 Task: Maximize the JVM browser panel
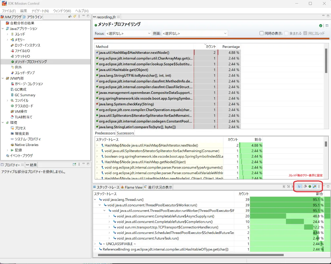[x=88, y=16]
